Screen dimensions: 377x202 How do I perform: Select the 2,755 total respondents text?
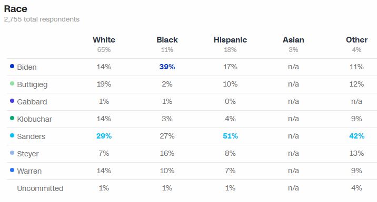pyautogui.click(x=42, y=19)
